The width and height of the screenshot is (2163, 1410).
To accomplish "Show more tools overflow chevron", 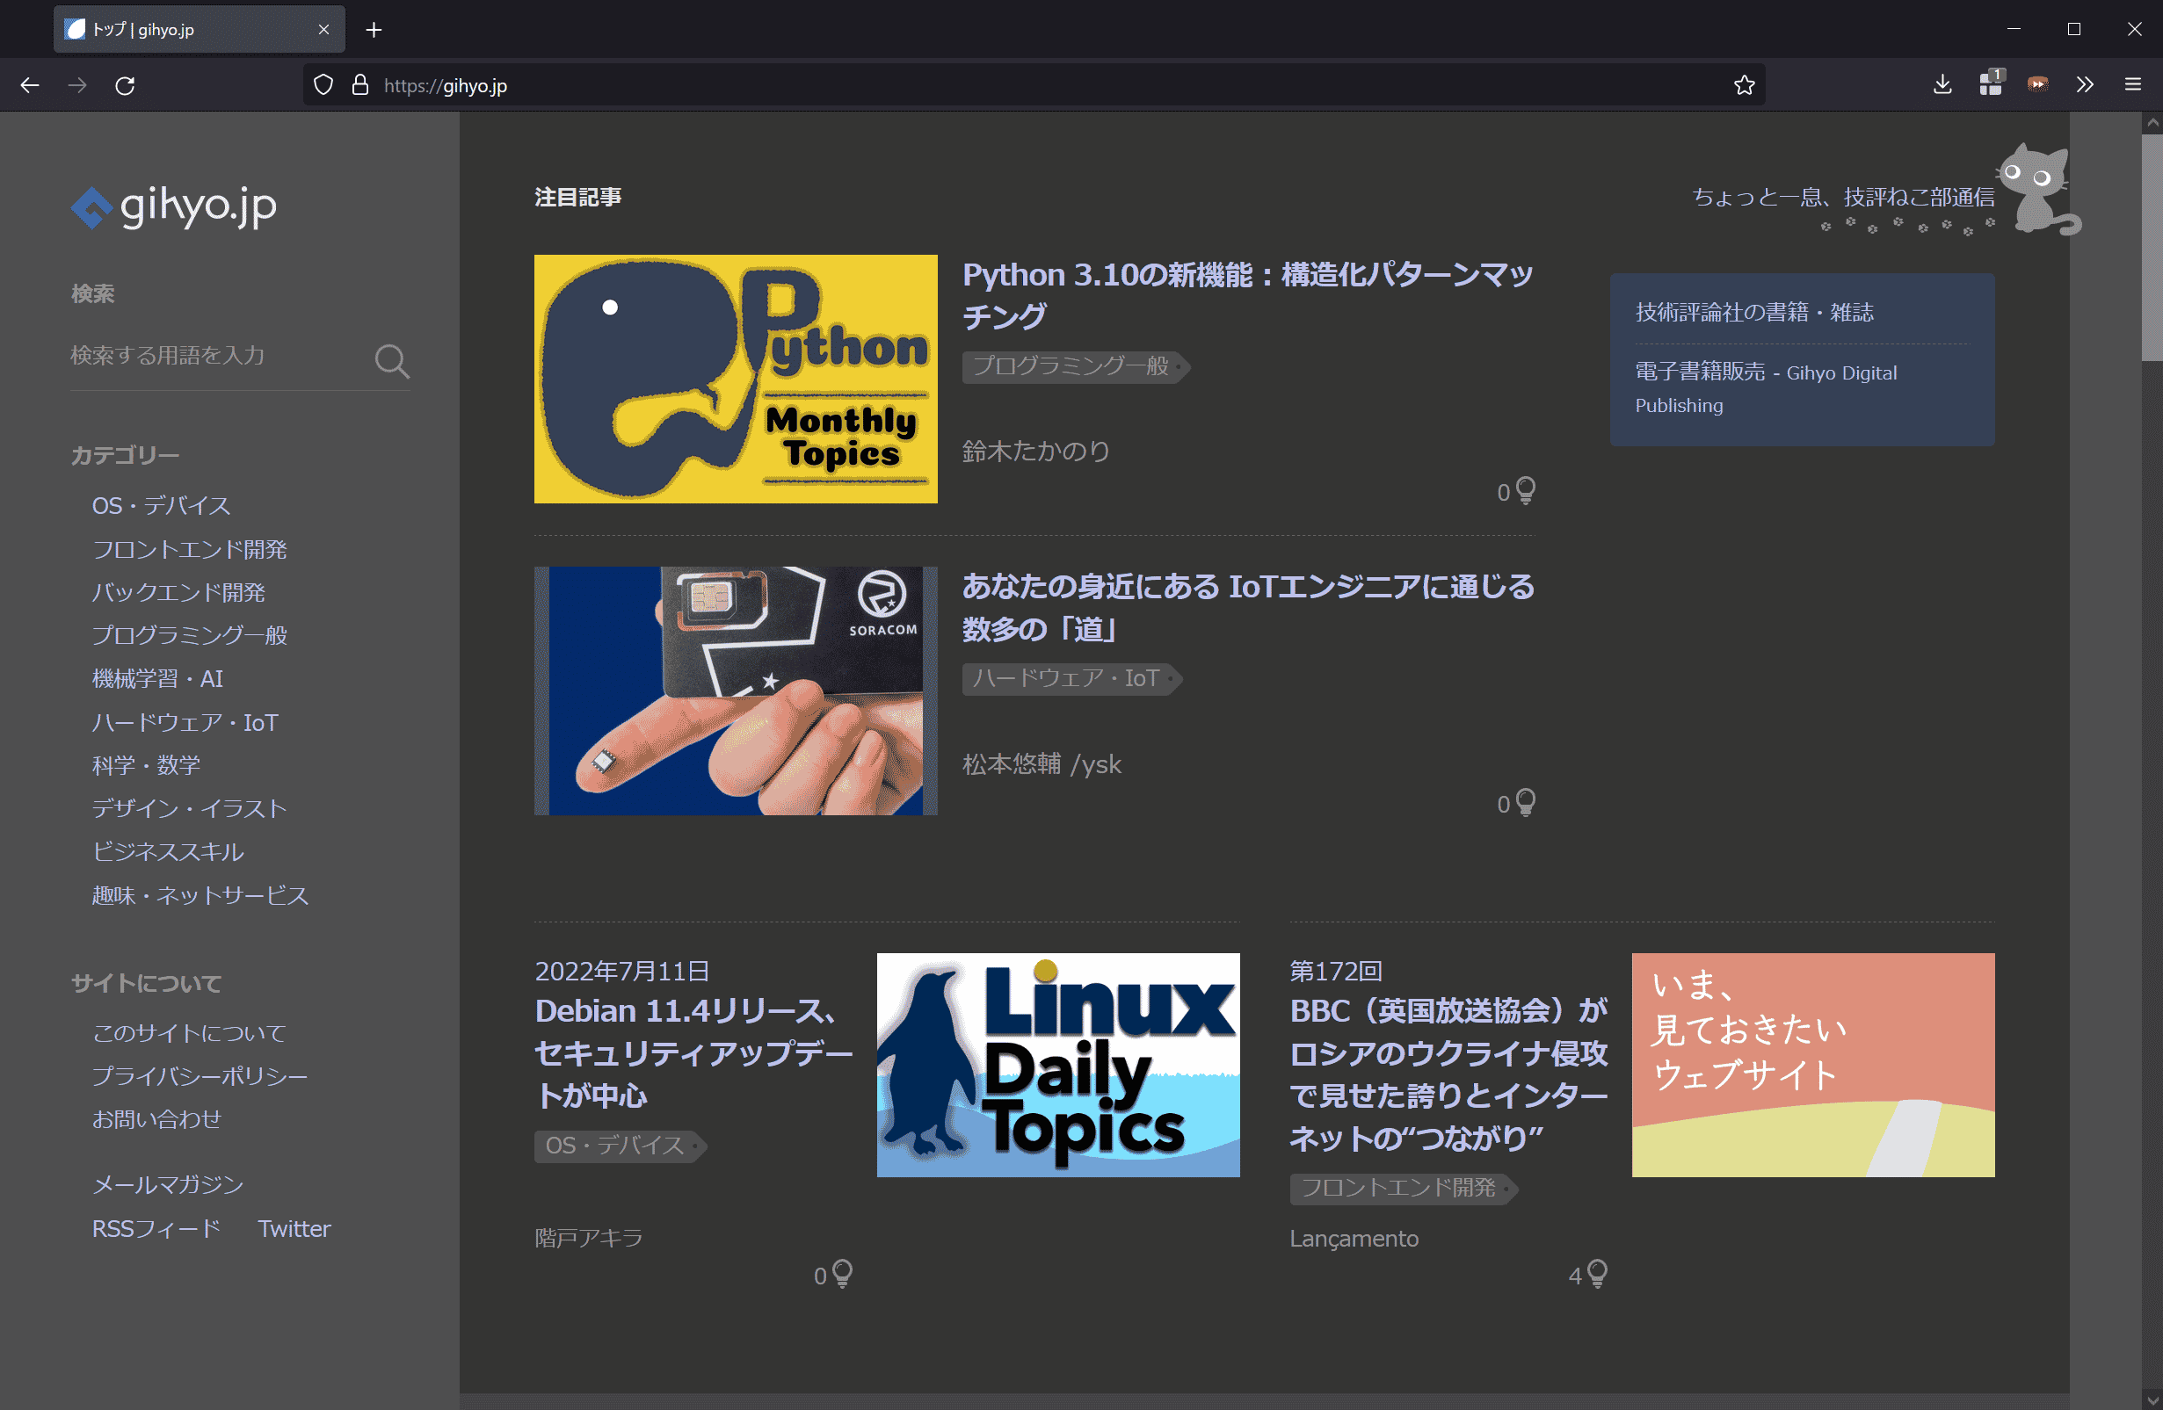I will click(2085, 84).
